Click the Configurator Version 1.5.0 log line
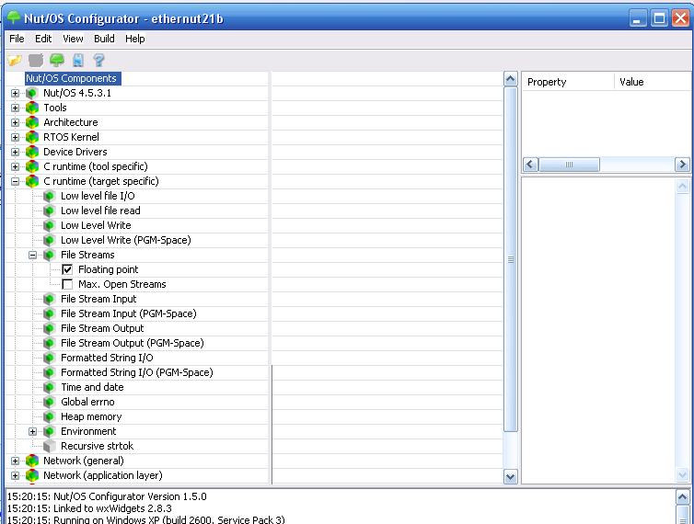 click(107, 496)
